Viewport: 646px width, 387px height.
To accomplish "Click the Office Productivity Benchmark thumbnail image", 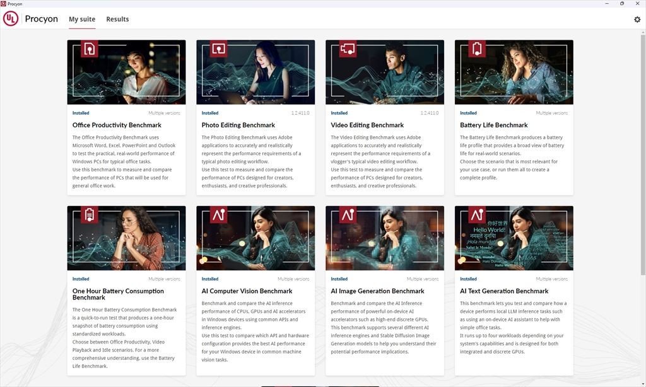I will (126, 72).
